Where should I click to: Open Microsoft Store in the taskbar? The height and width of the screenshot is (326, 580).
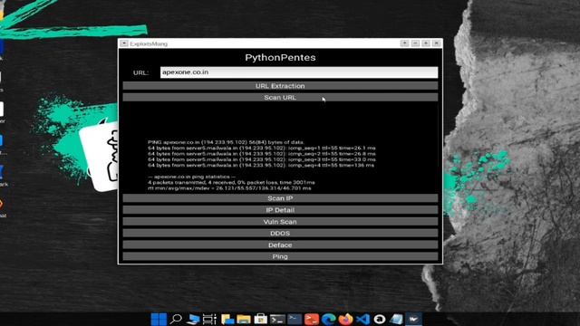point(260,319)
